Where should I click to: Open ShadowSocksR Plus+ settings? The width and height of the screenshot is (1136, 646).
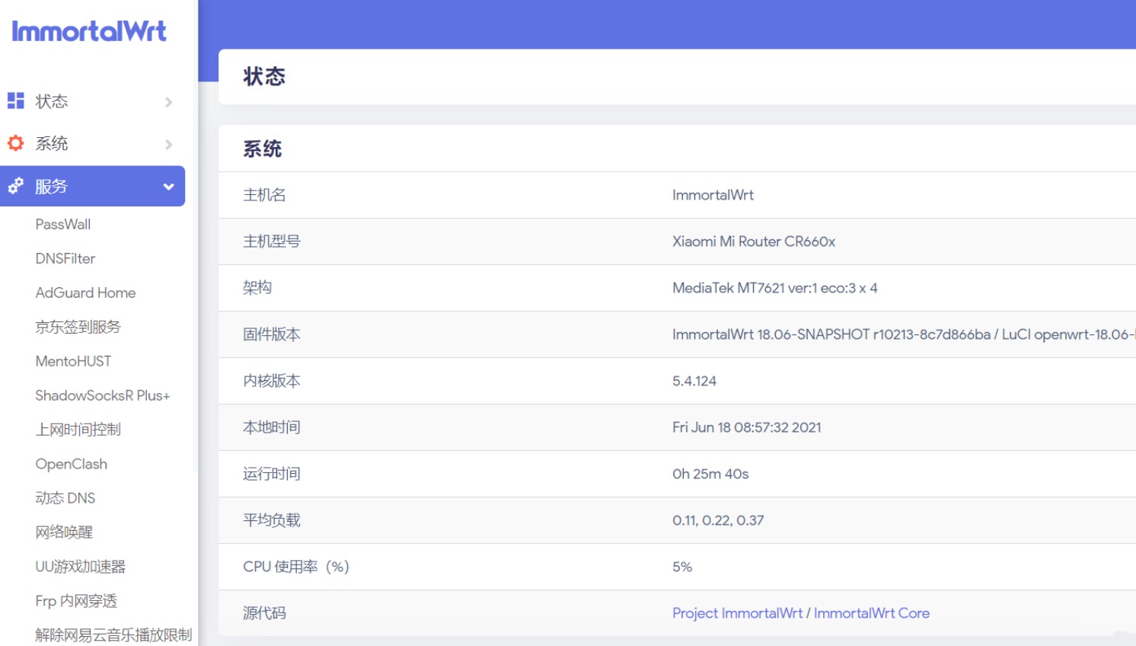click(x=102, y=395)
